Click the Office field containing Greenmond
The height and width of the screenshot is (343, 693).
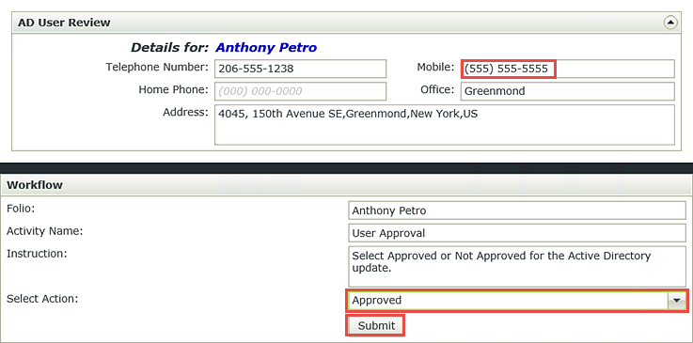(568, 91)
